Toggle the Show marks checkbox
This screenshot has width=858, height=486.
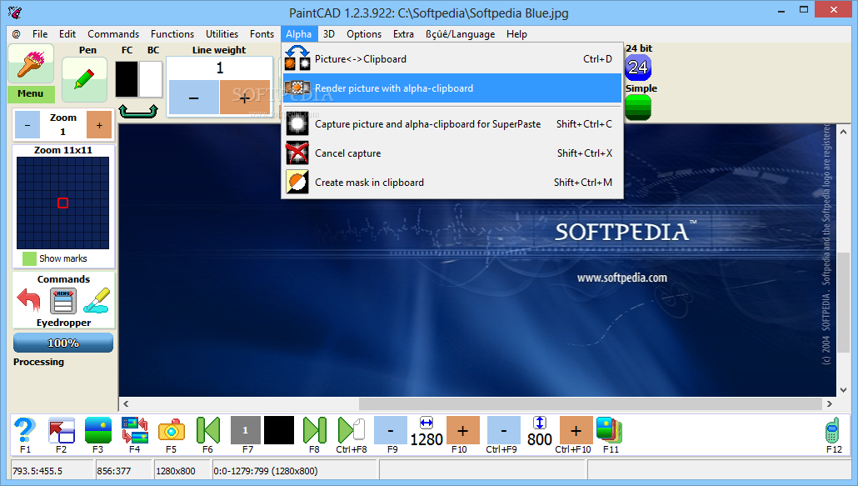click(x=29, y=258)
